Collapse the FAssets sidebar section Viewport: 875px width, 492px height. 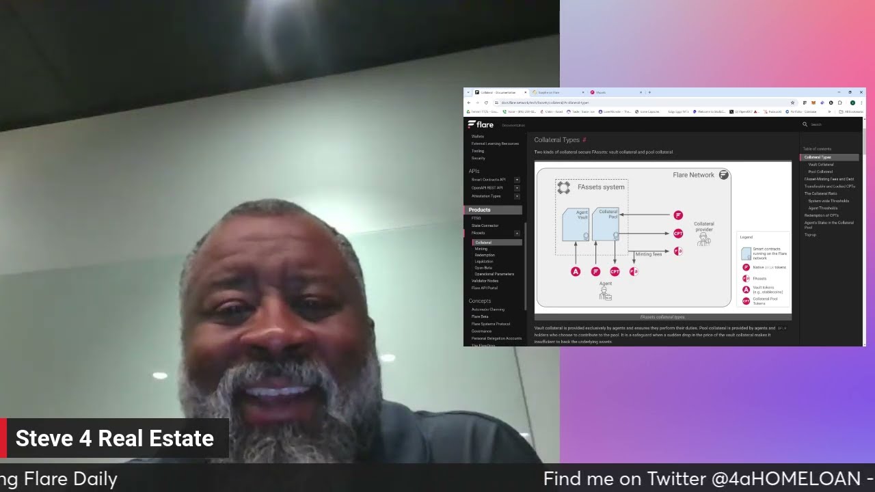[x=517, y=233]
